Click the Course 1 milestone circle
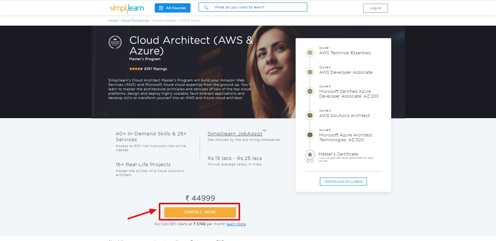The width and height of the screenshot is (496, 241). (x=310, y=52)
